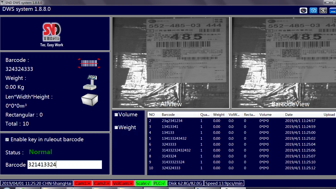
Task: Click the Upload column header
Action: point(329,115)
